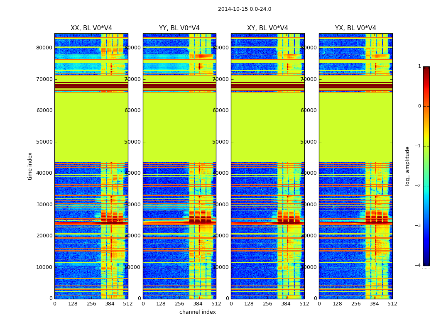
Task: Click the colorbar tick label −2
Action: pos(418,186)
